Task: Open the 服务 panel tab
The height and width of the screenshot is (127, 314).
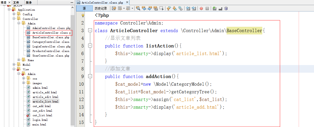Action: (29, 2)
